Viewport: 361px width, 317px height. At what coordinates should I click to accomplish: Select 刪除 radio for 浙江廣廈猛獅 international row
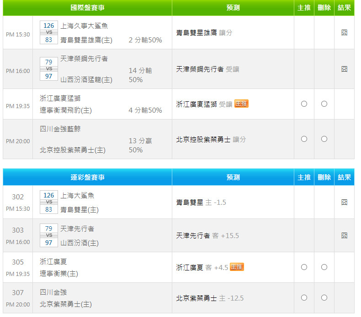[324, 104]
